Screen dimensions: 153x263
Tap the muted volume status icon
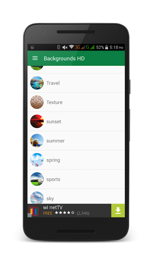click(x=65, y=47)
